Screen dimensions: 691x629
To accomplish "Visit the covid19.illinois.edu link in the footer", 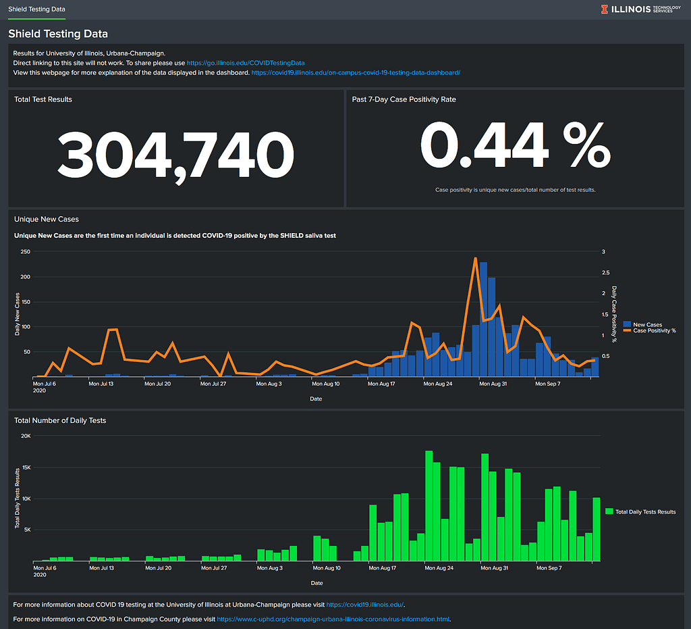I will (x=364, y=605).
